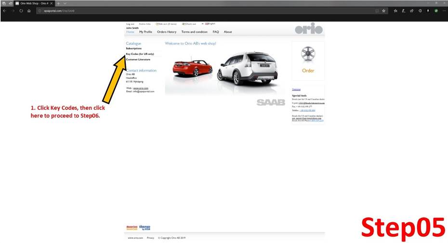Click the John Smith user name

(x=132, y=28)
